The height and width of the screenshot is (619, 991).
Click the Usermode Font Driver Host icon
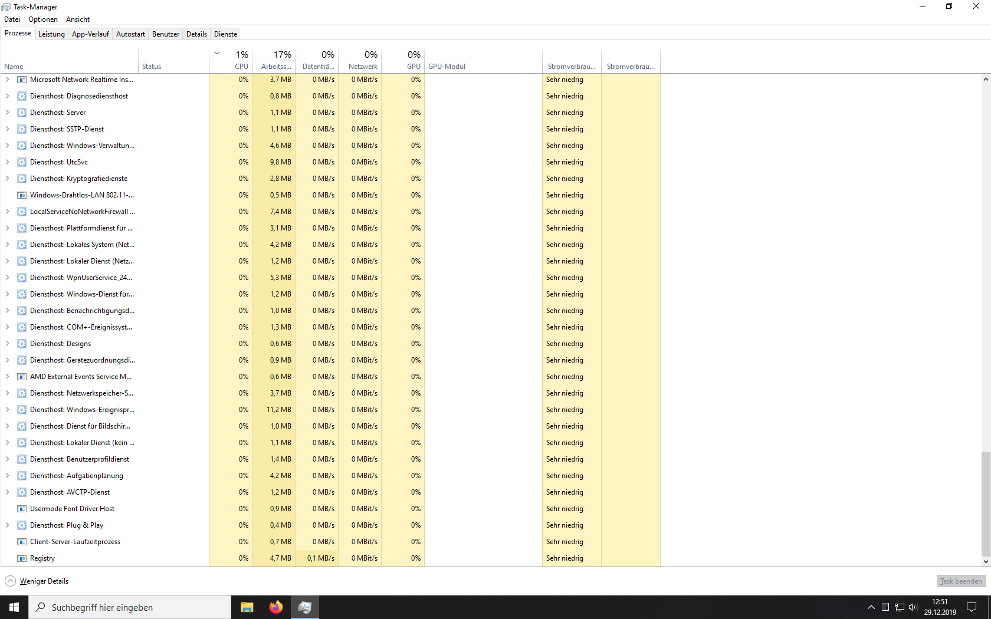click(22, 509)
